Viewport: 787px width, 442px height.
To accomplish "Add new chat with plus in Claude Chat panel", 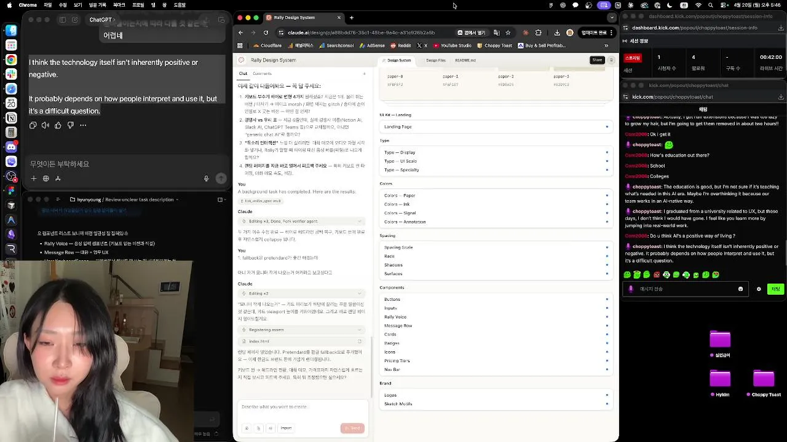I will [x=364, y=74].
